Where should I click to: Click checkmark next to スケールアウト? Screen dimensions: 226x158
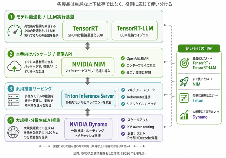tap(123, 120)
